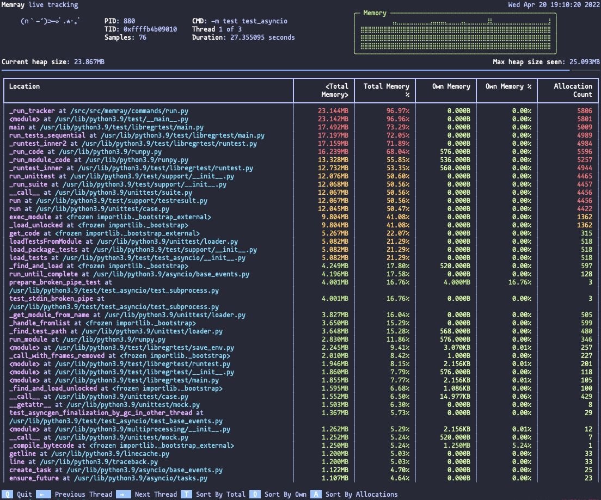
Task: Select the _call_with_frames_removed row
Action: pos(300,356)
